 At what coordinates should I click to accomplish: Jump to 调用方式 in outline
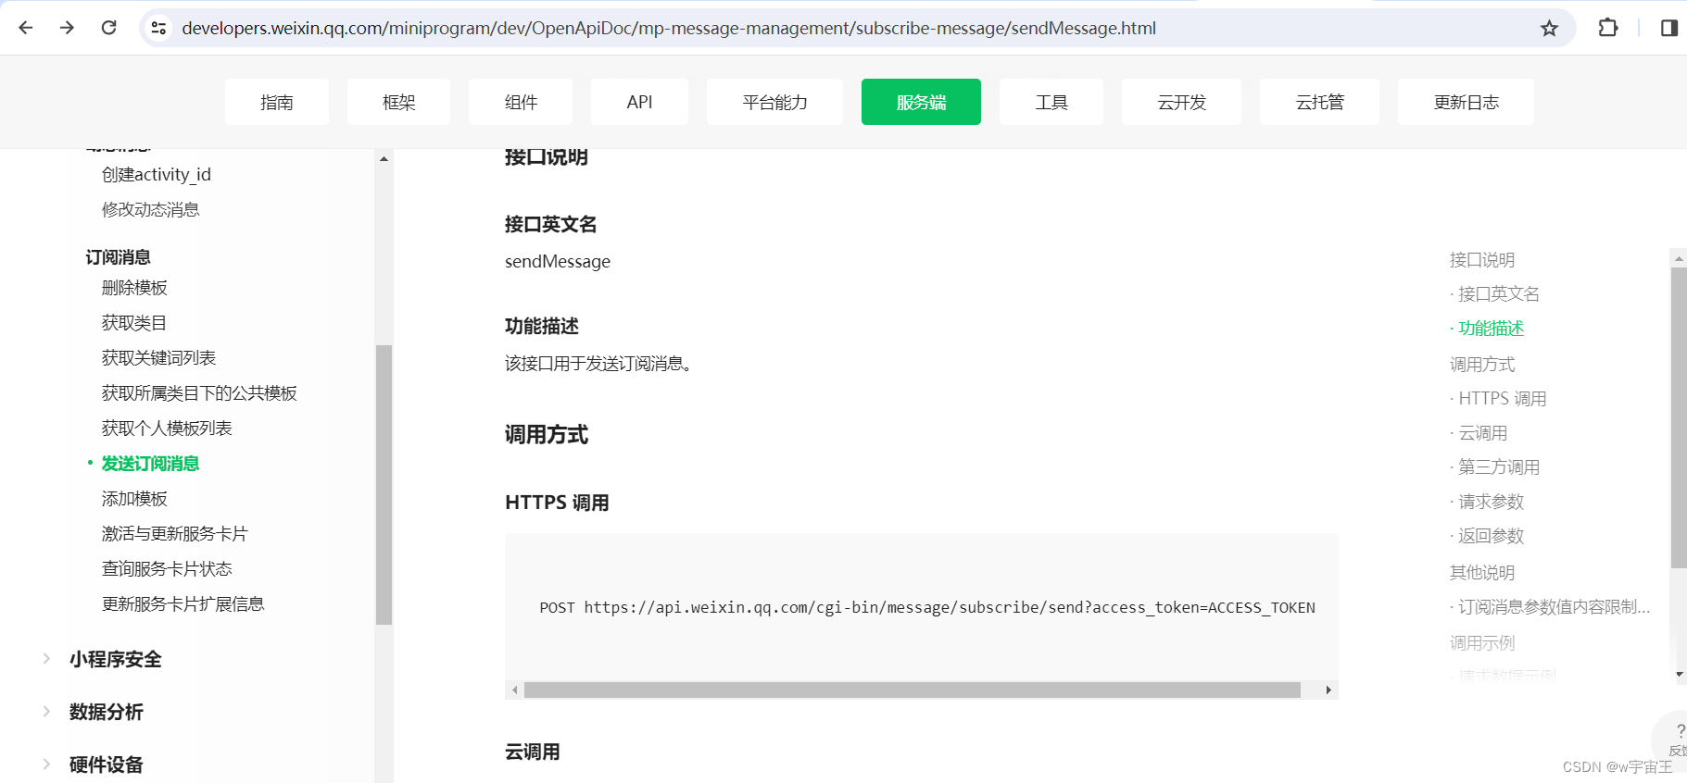point(1482,365)
